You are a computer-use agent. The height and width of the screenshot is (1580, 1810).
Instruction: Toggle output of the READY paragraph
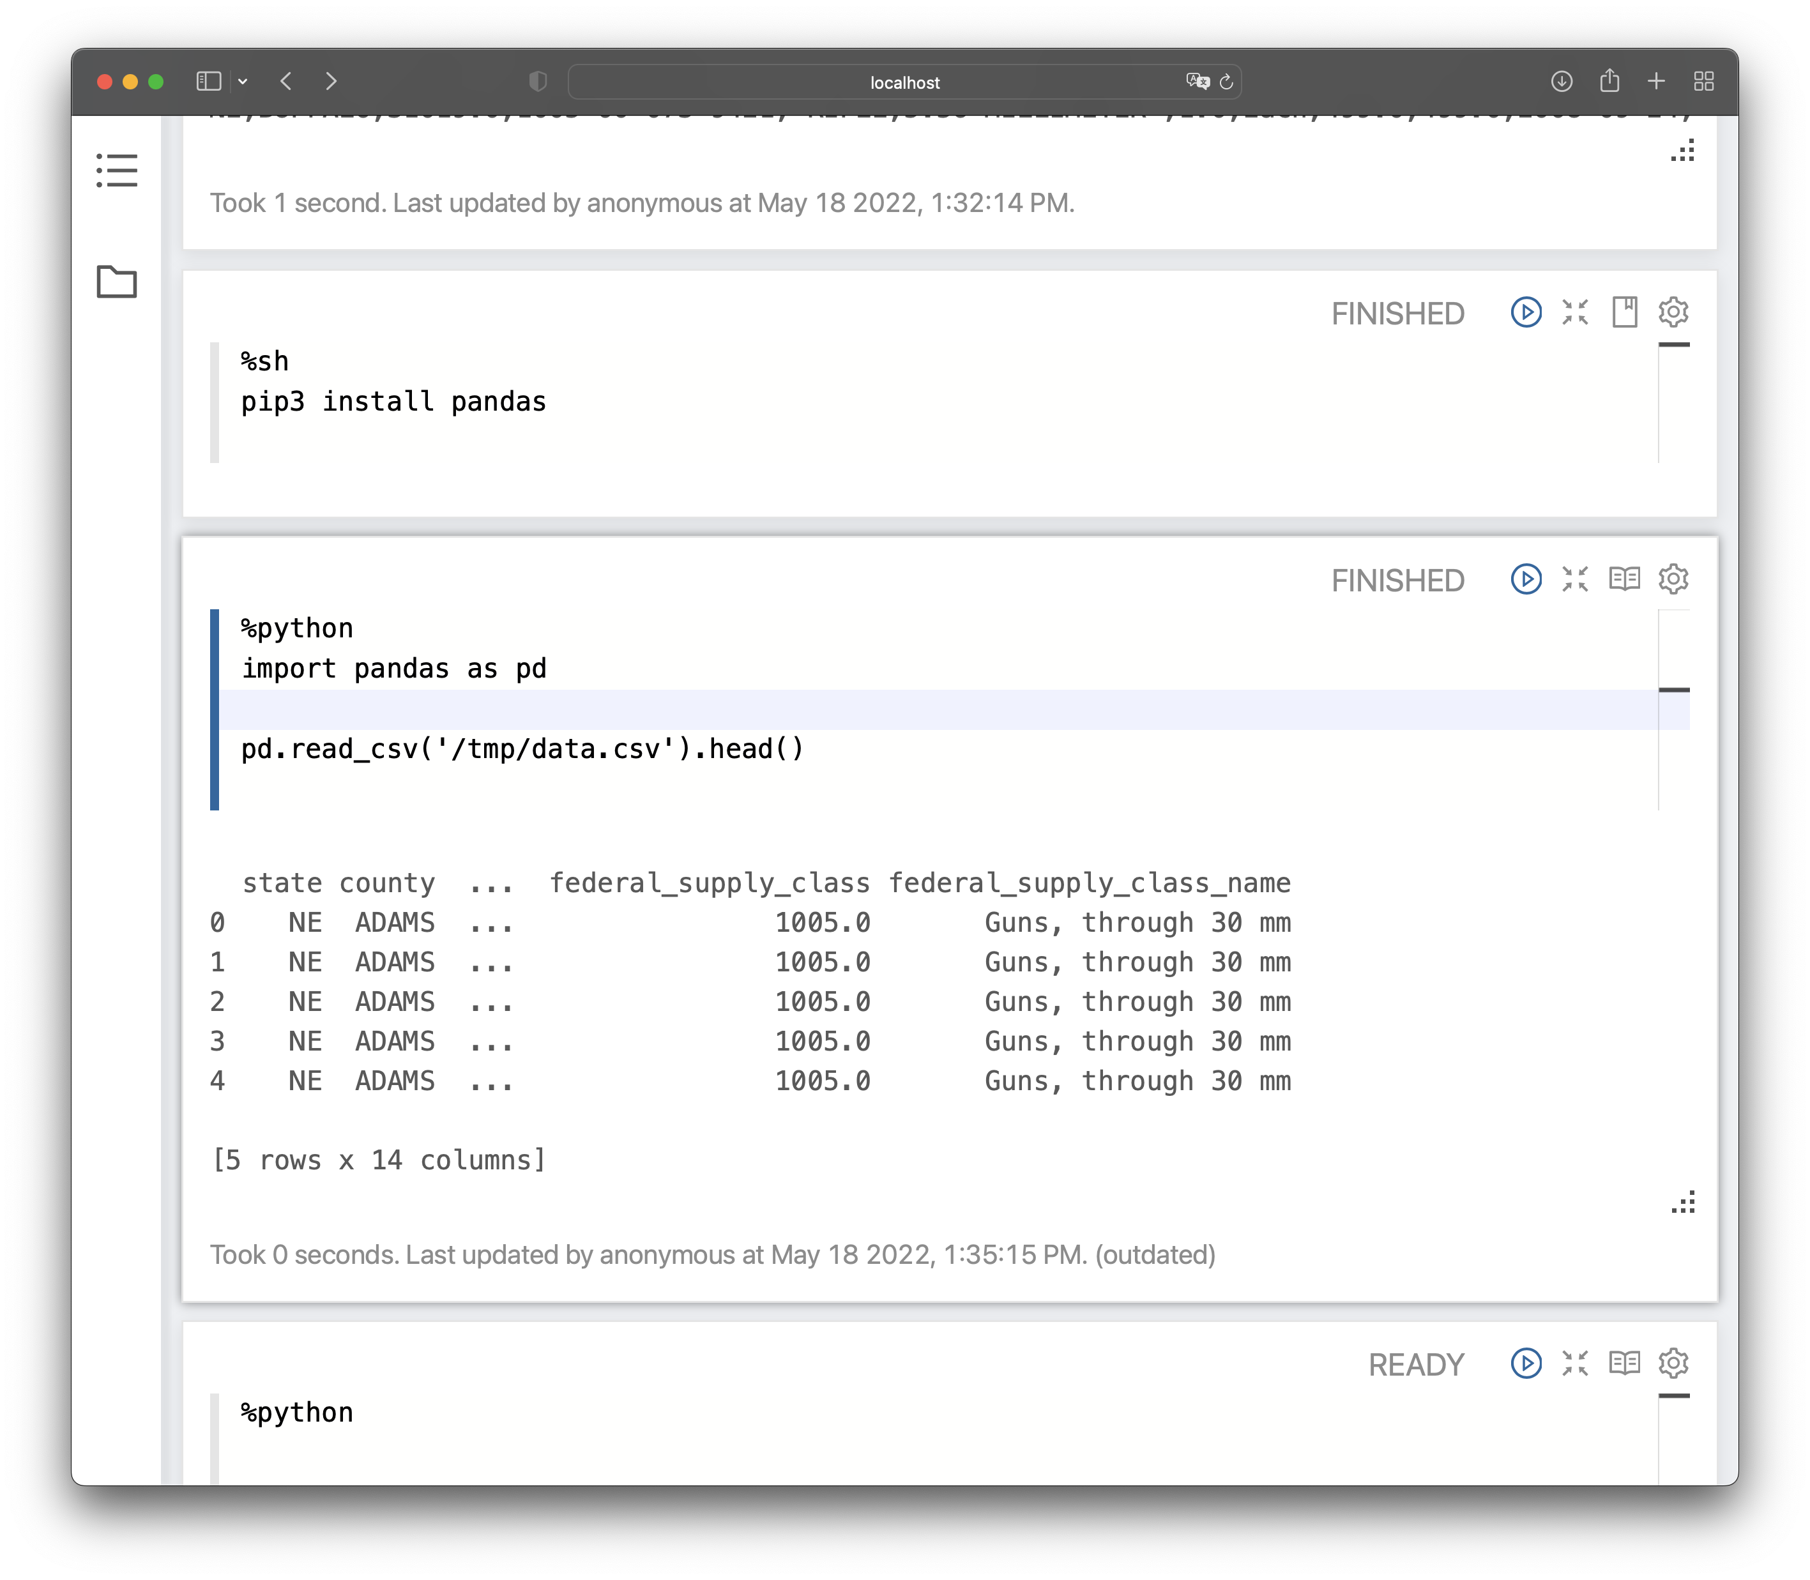1625,1363
